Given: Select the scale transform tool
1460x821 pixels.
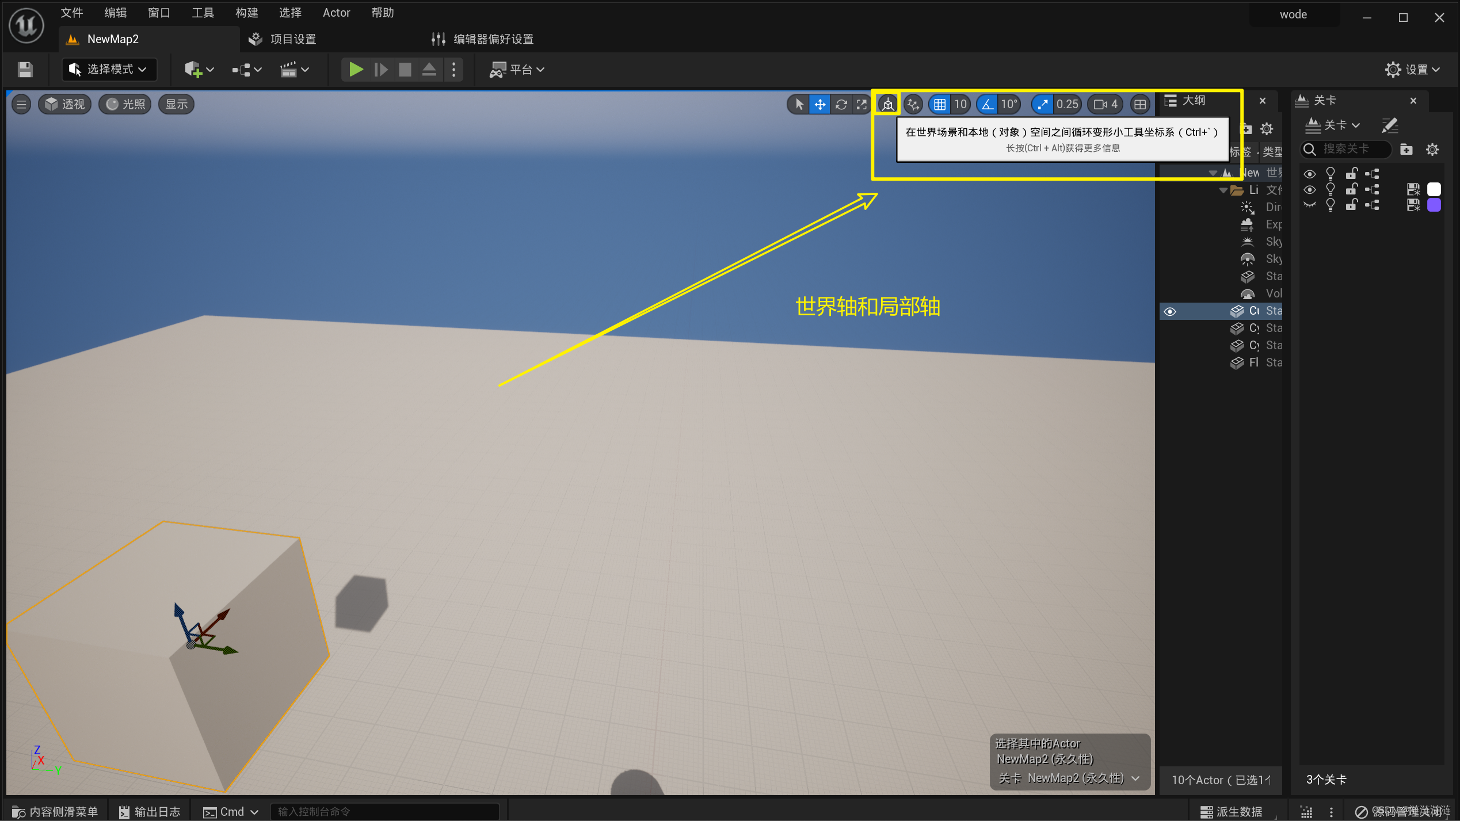Looking at the screenshot, I should tap(861, 104).
